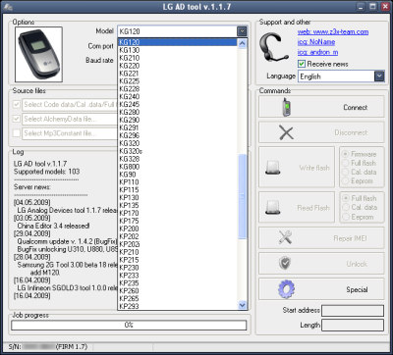Pick KP110 in the dropdown list

point(177,182)
